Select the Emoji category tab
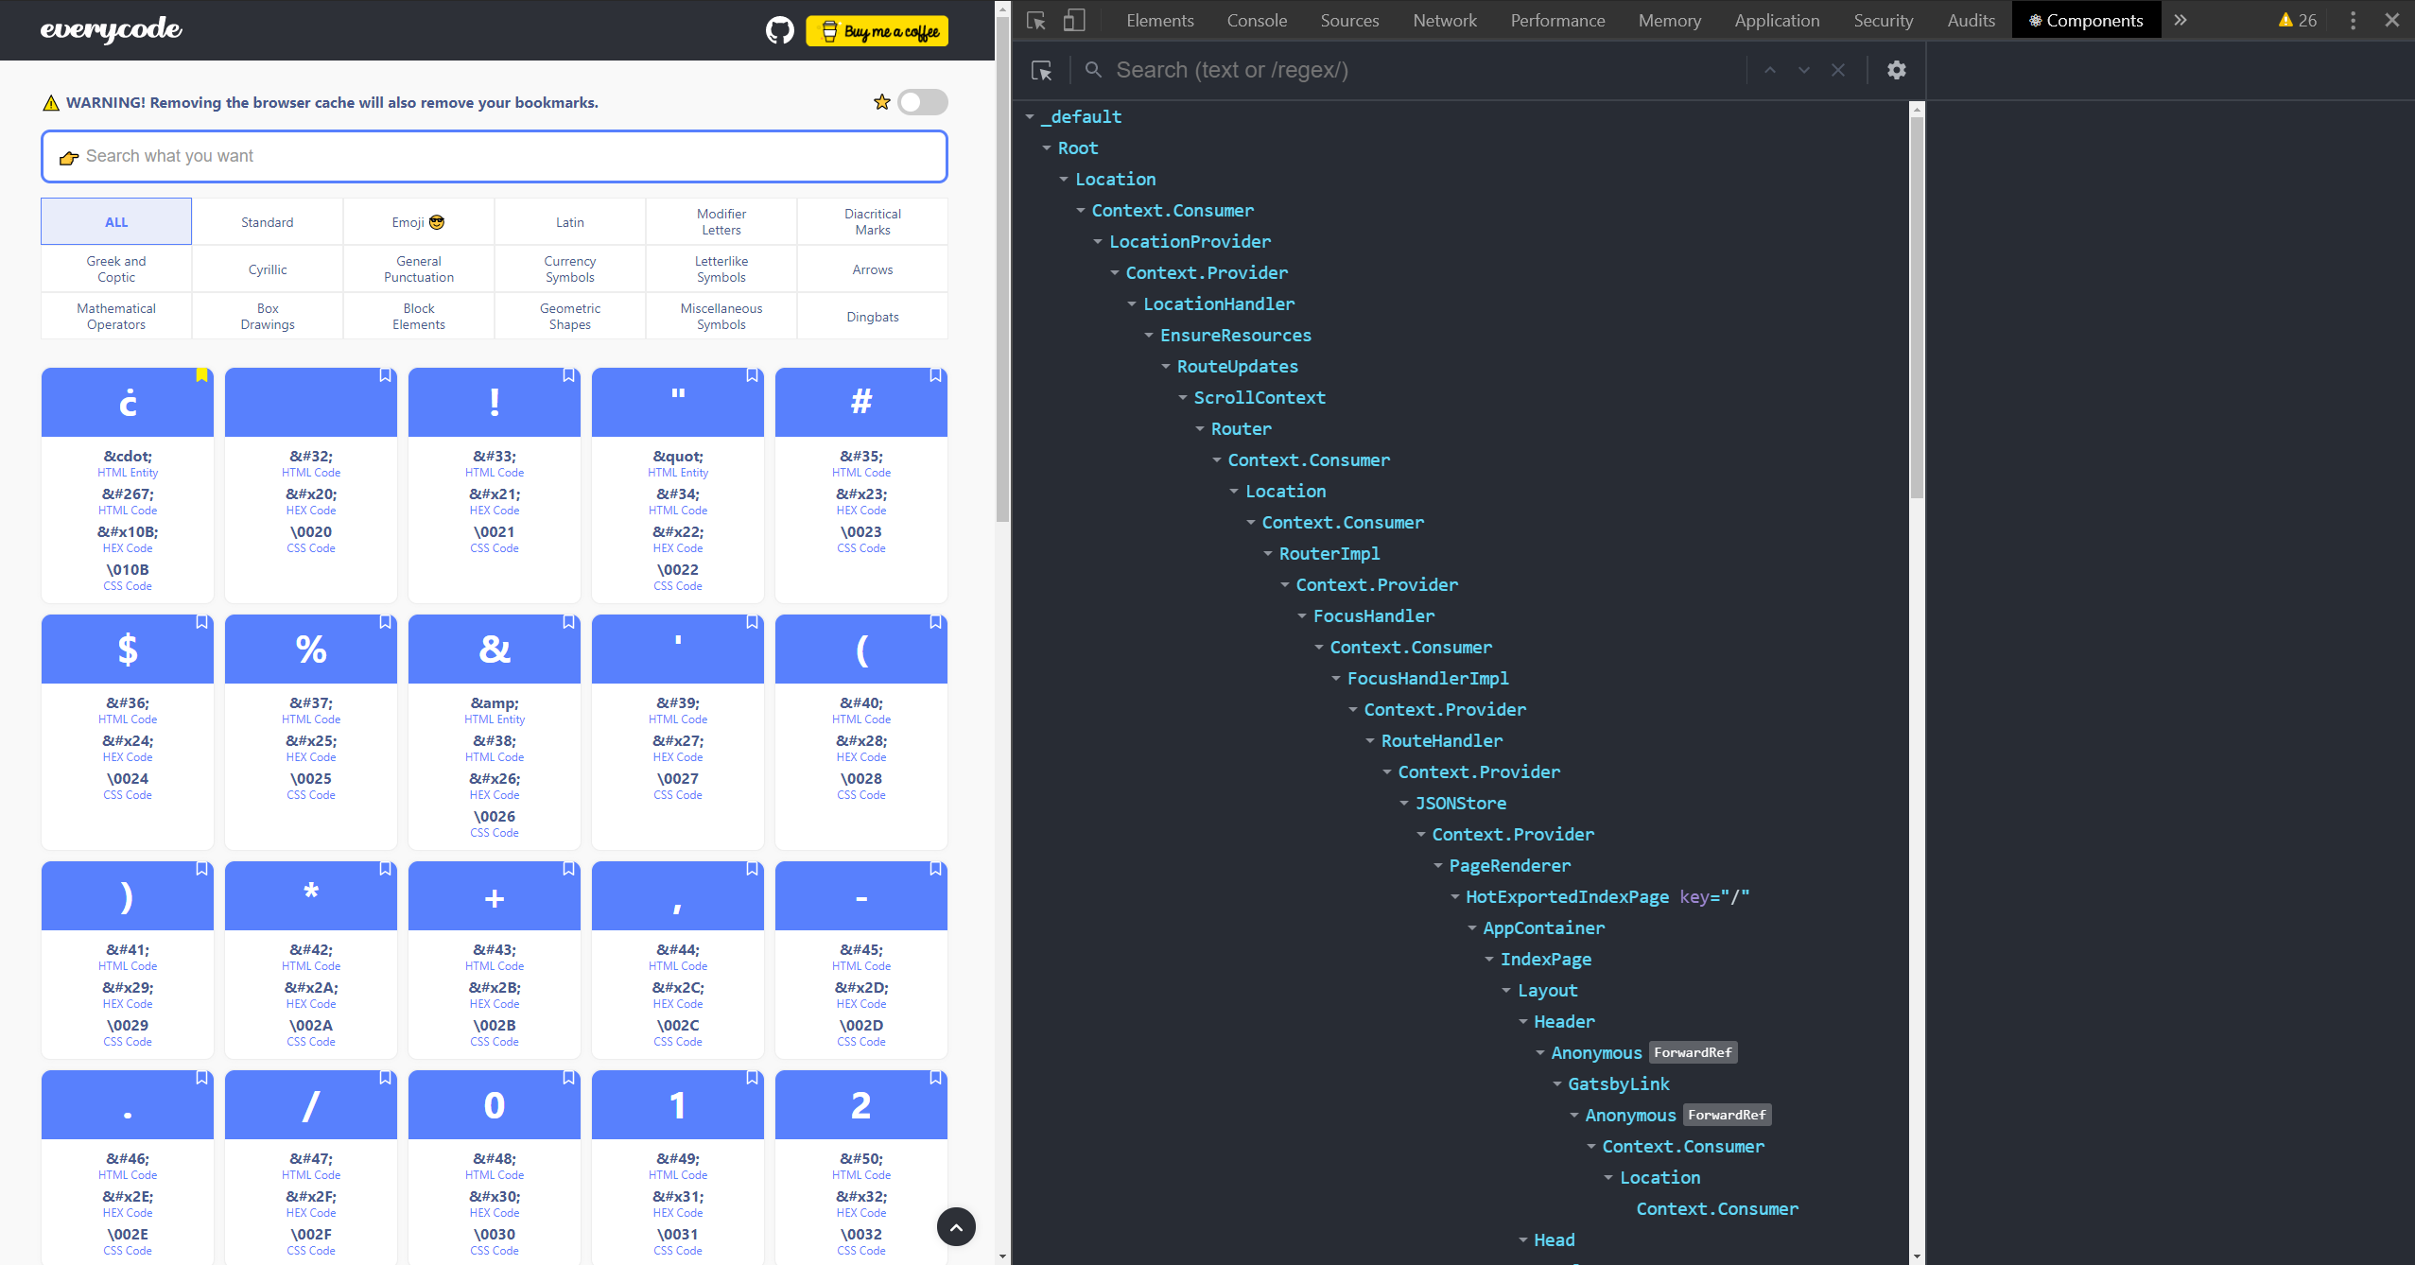Image resolution: width=2415 pixels, height=1265 pixels. click(x=418, y=221)
